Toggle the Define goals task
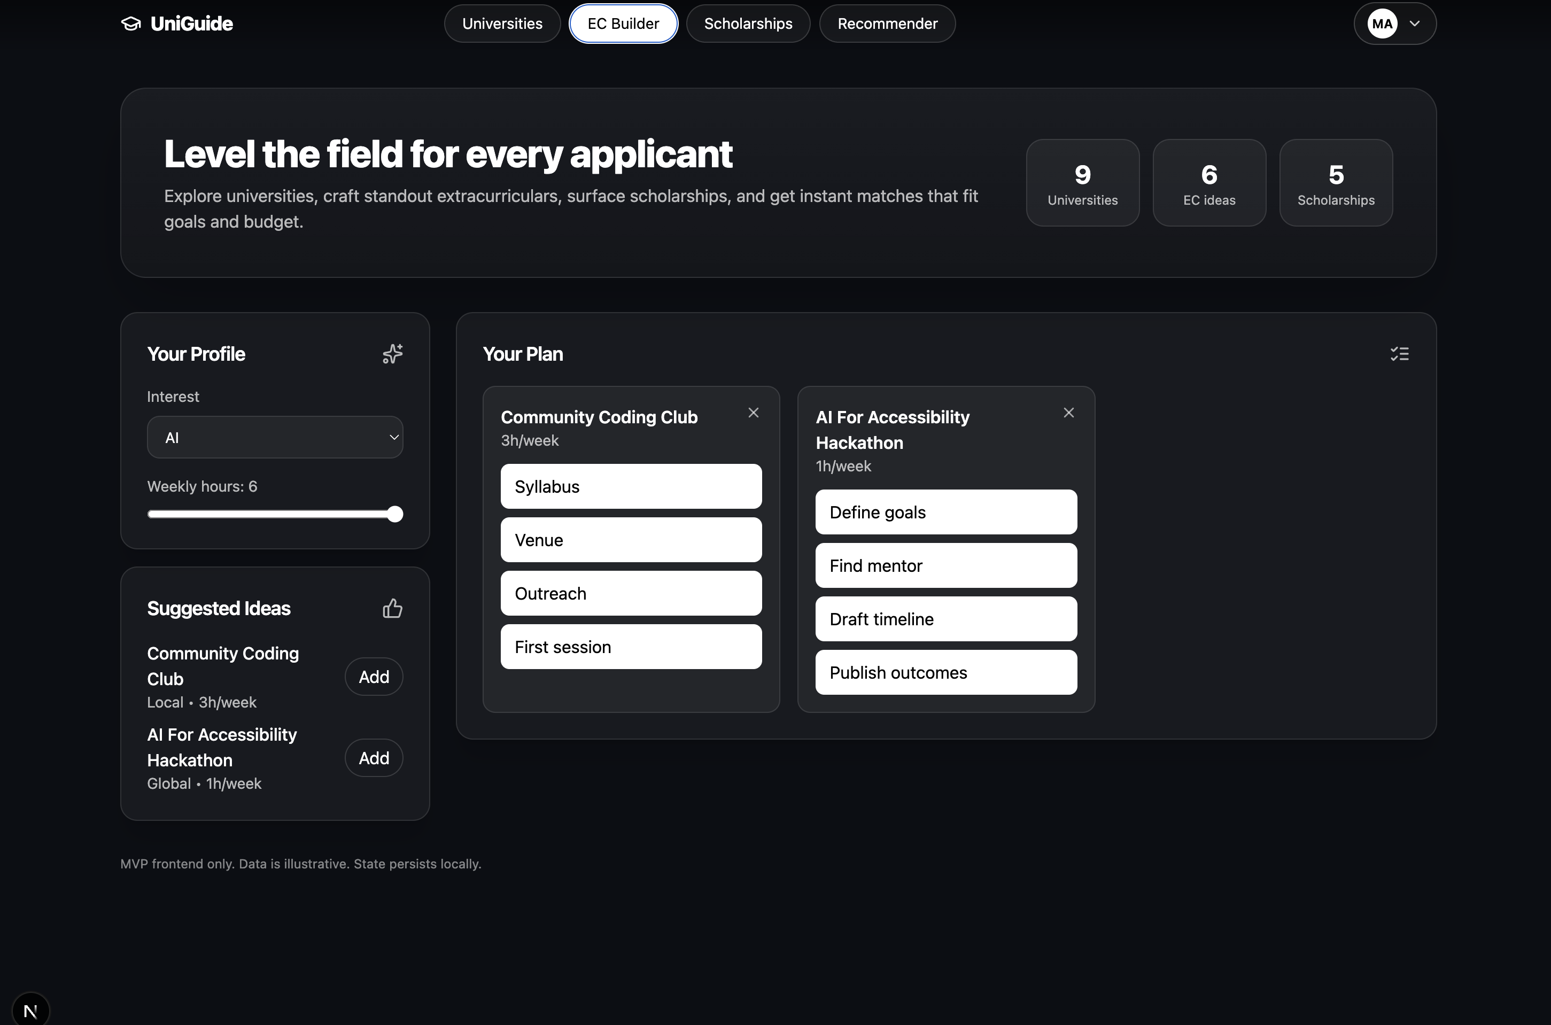The height and width of the screenshot is (1025, 1551). (946, 512)
